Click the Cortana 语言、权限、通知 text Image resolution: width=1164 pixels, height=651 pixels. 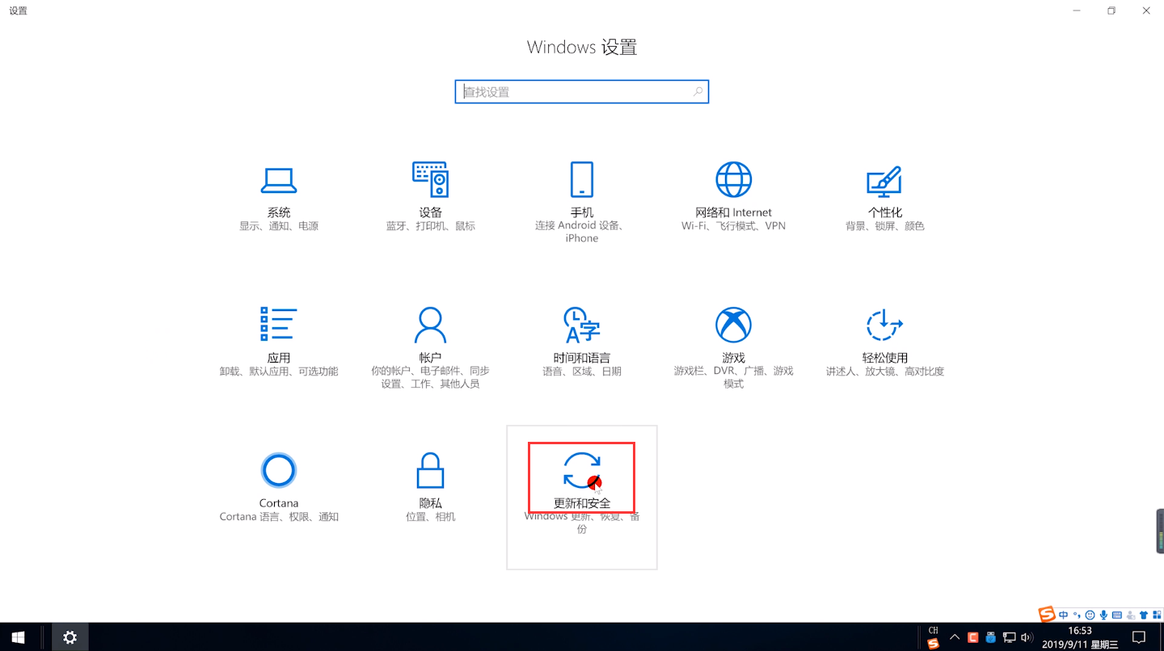pos(279,517)
